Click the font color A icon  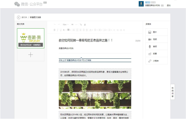tap(64, 30)
